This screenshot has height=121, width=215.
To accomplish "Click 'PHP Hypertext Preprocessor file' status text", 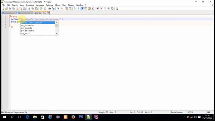I will (14, 112).
